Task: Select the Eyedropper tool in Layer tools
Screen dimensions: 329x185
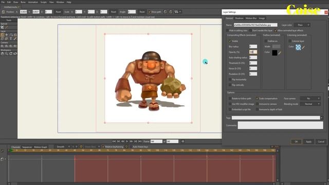Action: coord(15,39)
